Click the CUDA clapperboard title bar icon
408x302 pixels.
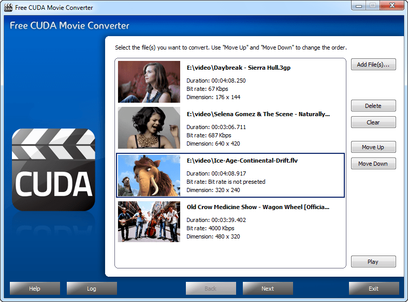click(8, 8)
